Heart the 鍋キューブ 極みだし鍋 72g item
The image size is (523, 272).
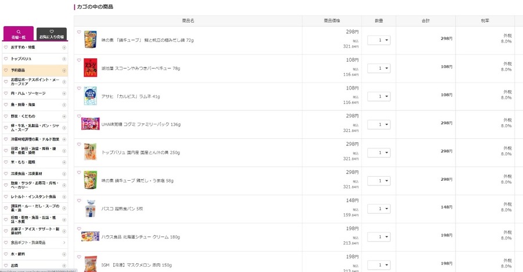[79, 33]
